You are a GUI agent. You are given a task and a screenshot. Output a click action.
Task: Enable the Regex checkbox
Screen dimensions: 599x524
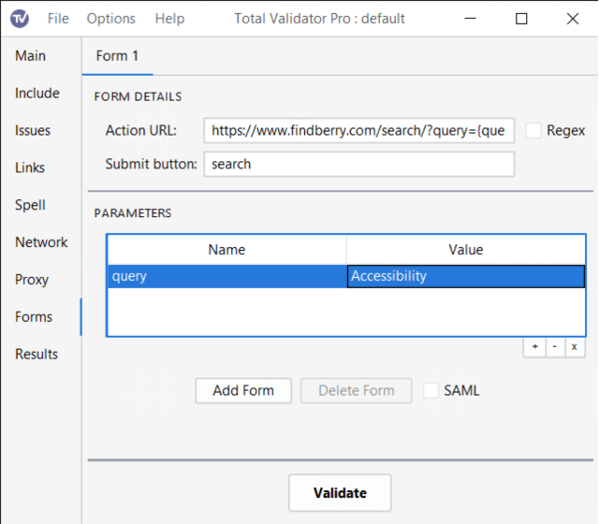tap(533, 131)
